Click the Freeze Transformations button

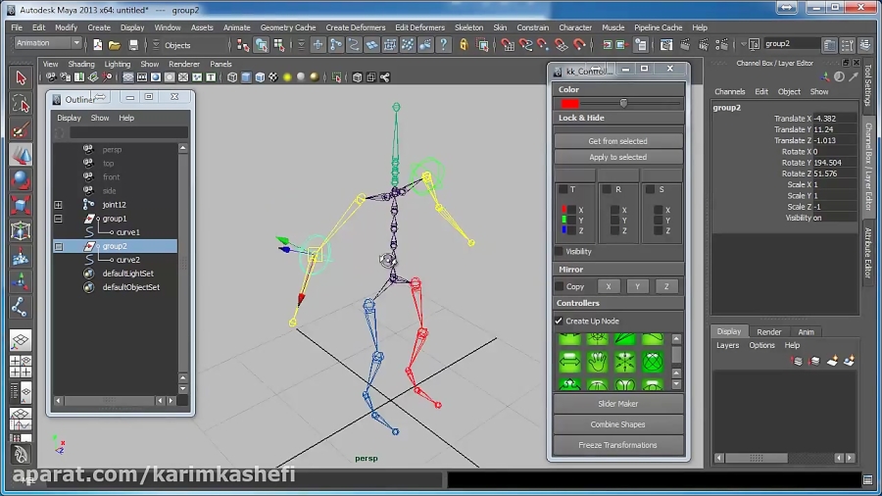tap(618, 445)
